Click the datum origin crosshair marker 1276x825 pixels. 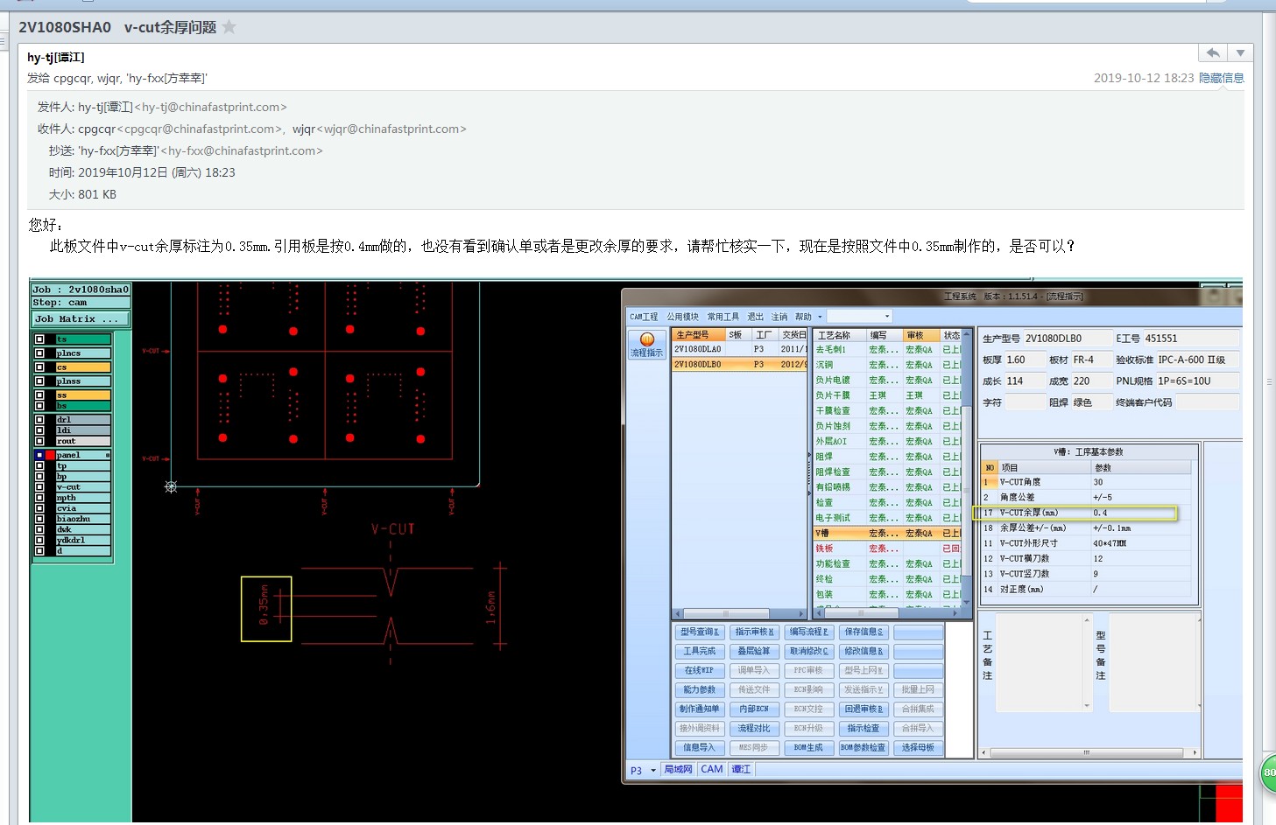click(x=171, y=486)
